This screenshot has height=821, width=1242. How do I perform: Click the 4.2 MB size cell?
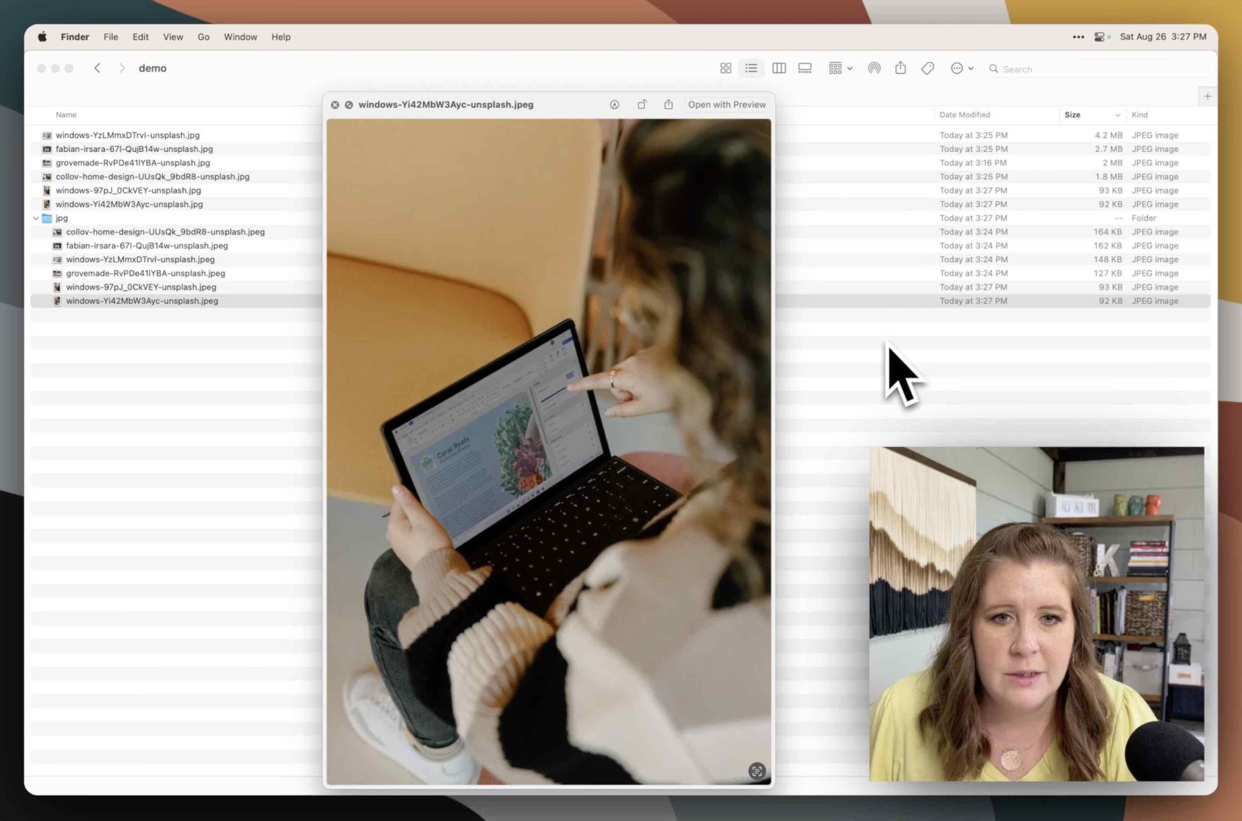[1108, 135]
